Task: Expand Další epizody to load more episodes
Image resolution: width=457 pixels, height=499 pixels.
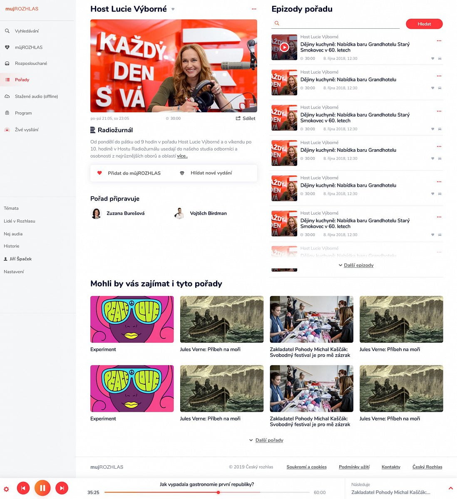Action: tap(356, 265)
